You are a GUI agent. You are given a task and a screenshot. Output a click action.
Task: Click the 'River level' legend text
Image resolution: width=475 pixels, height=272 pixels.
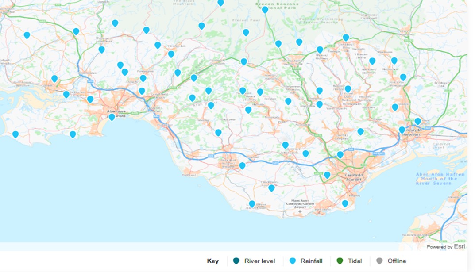click(259, 261)
